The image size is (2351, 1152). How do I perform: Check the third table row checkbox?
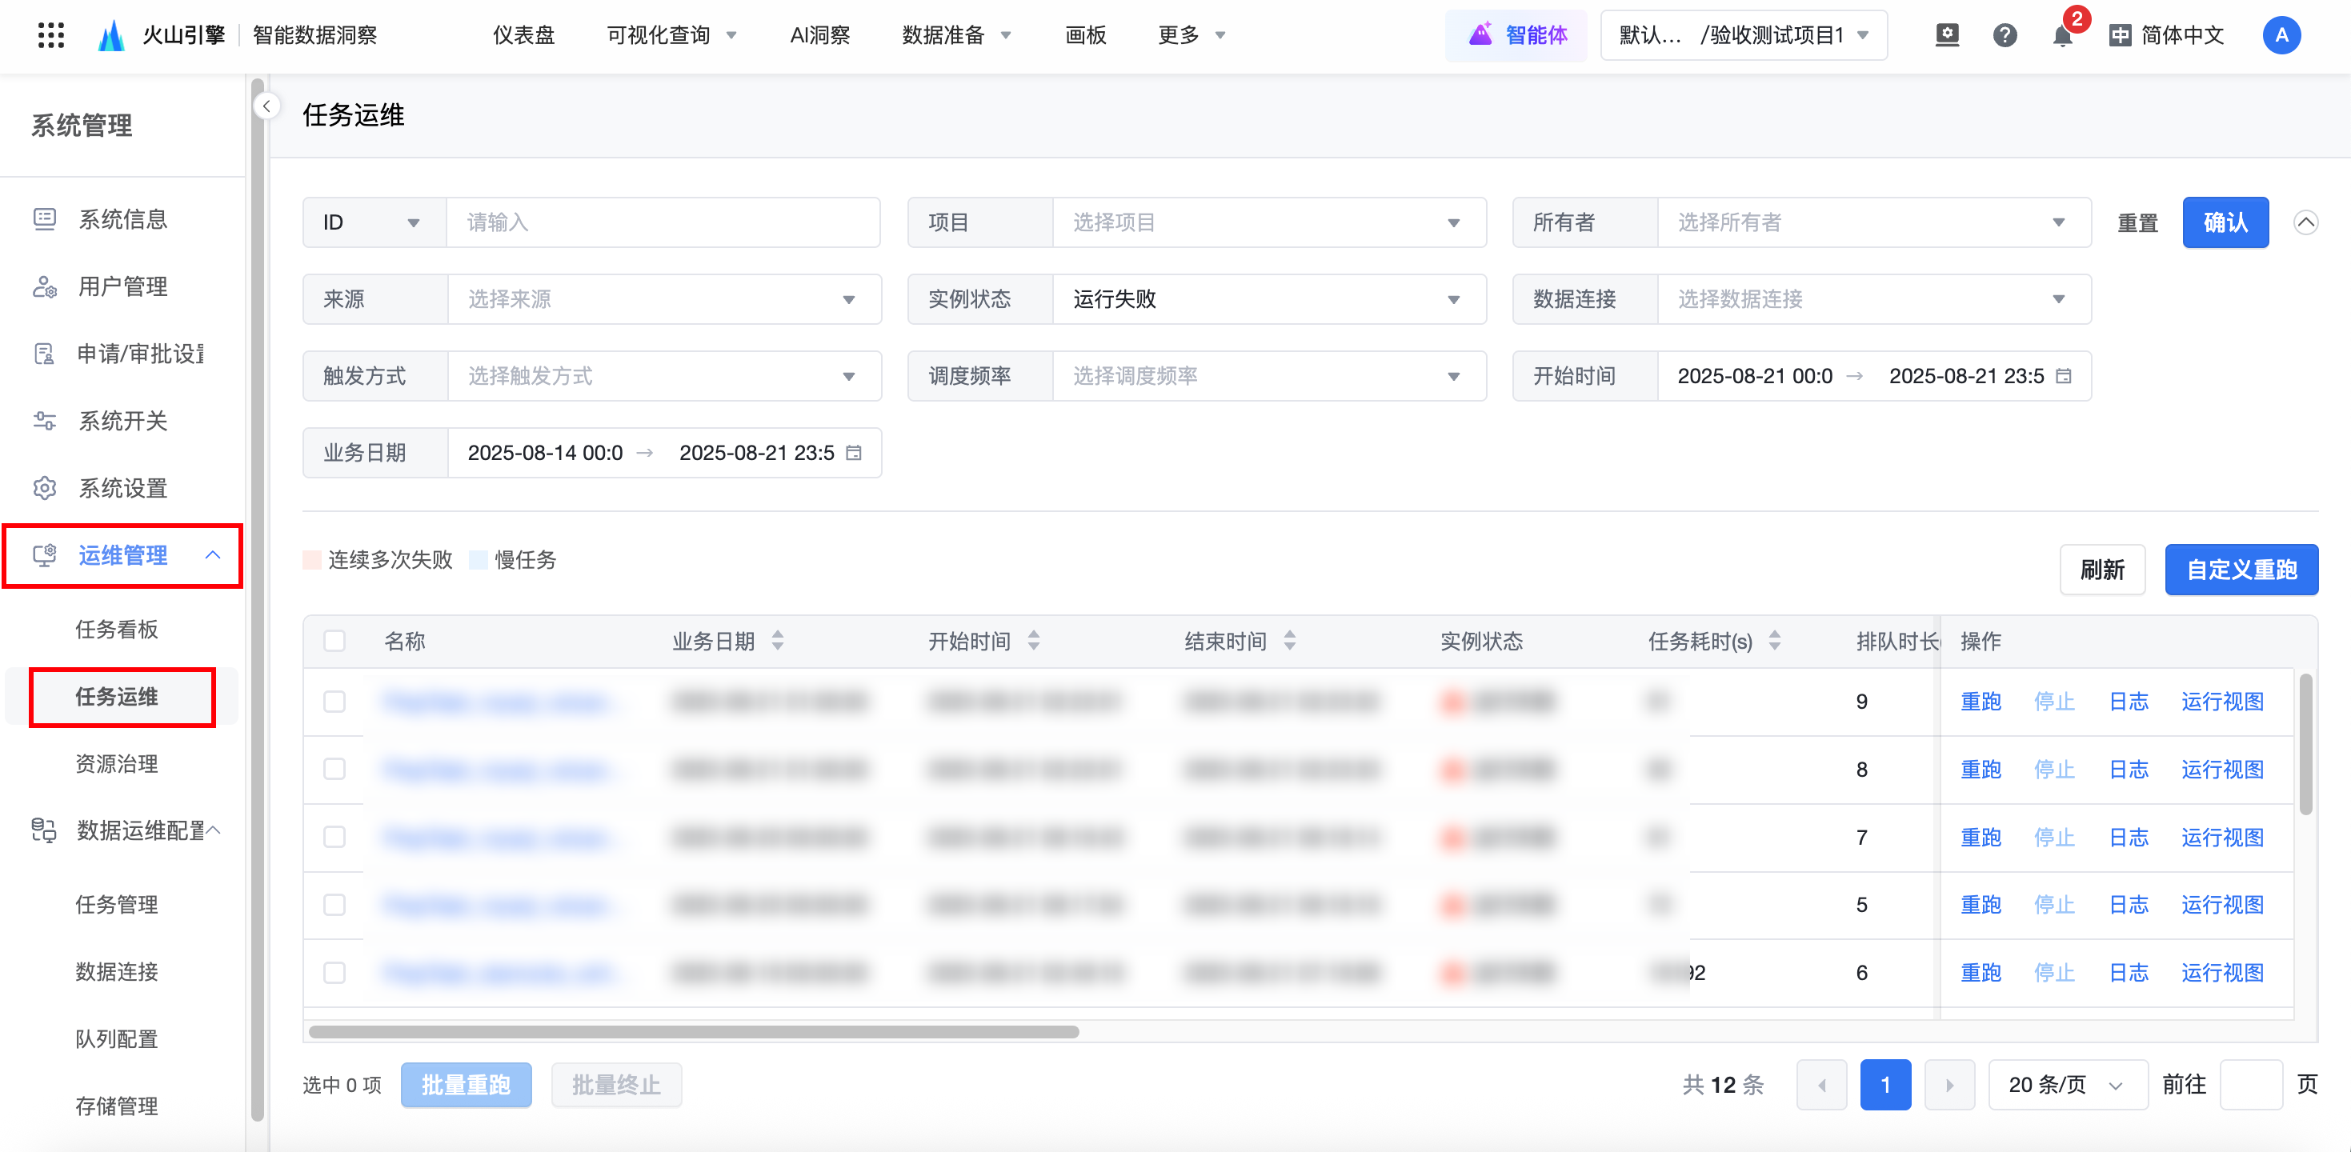335,838
